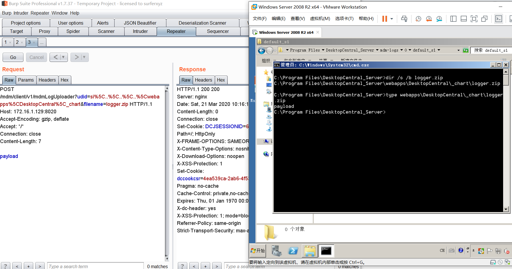The height and width of the screenshot is (269, 512).
Task: Launch PowerShell from the guest taskbar
Action: [x=293, y=251]
